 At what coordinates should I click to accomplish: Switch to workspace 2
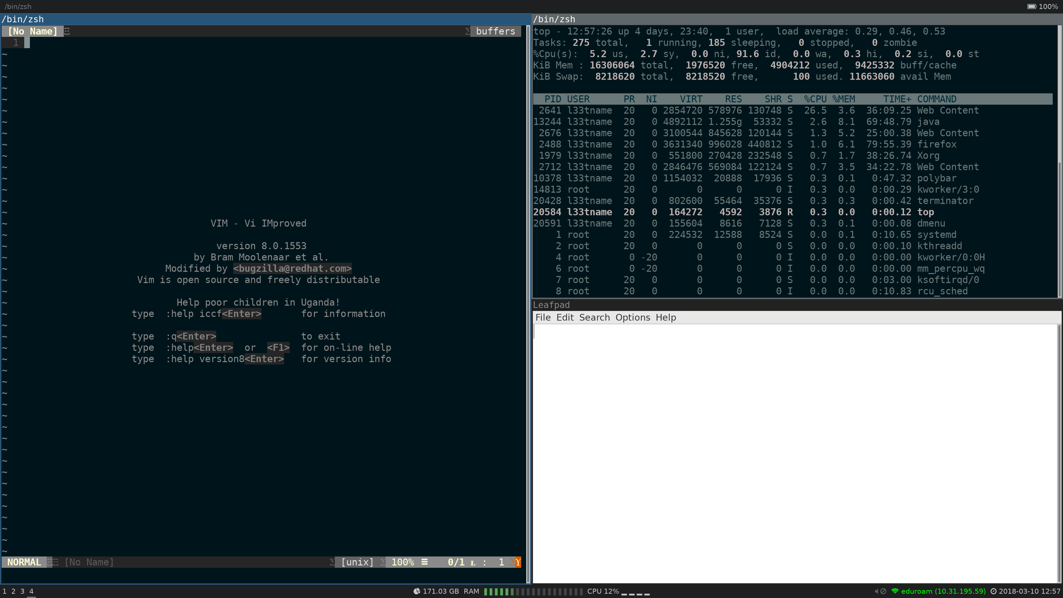pos(13,591)
